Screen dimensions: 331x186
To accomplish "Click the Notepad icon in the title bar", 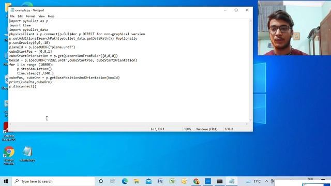I will point(12,10).
